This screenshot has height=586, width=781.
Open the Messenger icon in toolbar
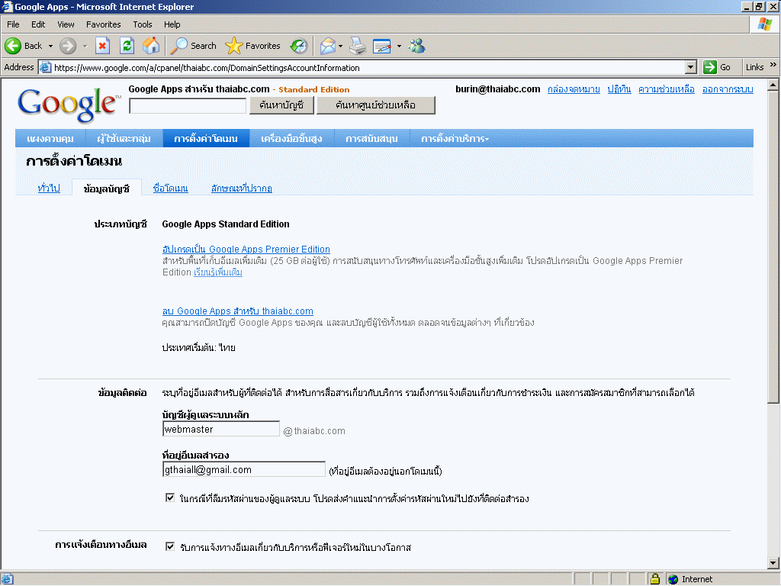(x=416, y=46)
